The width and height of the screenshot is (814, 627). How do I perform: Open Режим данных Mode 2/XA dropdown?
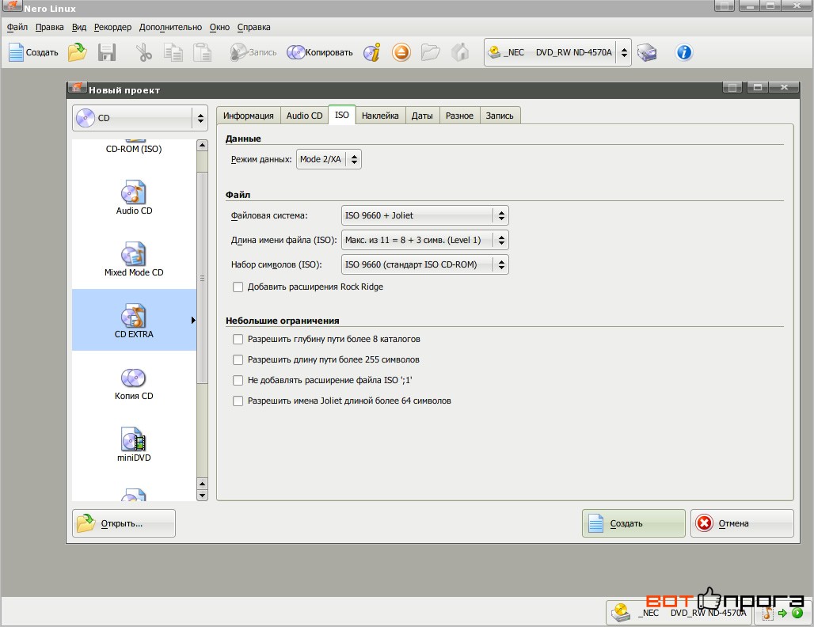coord(329,159)
